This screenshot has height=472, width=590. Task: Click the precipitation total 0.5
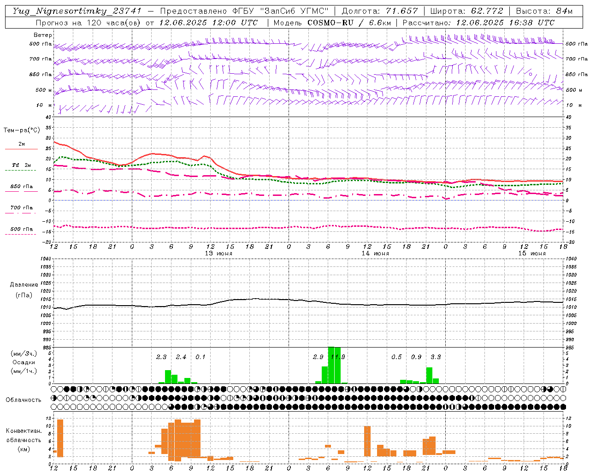pos(396,357)
